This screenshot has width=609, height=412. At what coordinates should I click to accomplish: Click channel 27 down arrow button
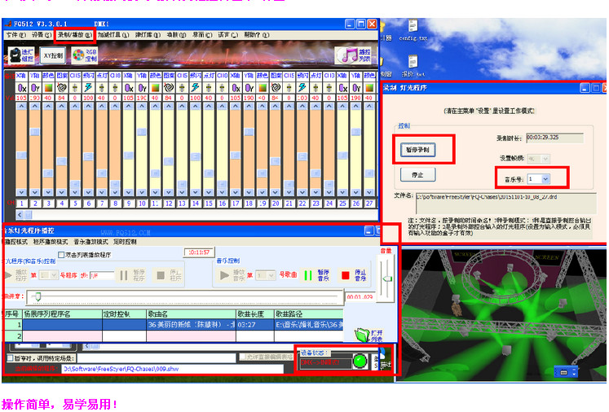coord(369,192)
